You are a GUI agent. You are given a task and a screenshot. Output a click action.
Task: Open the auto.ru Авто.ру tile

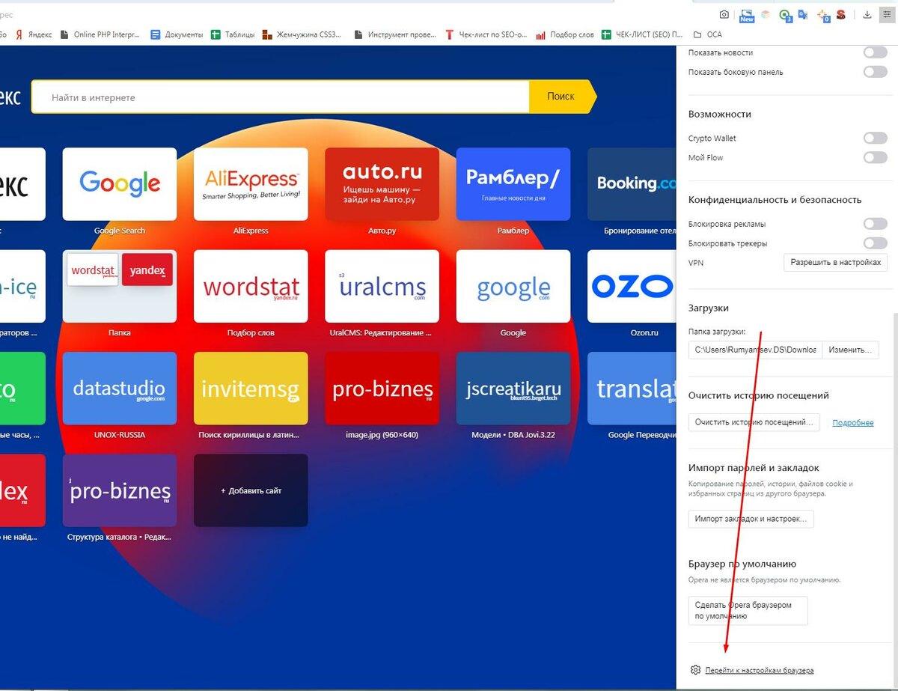click(x=382, y=184)
